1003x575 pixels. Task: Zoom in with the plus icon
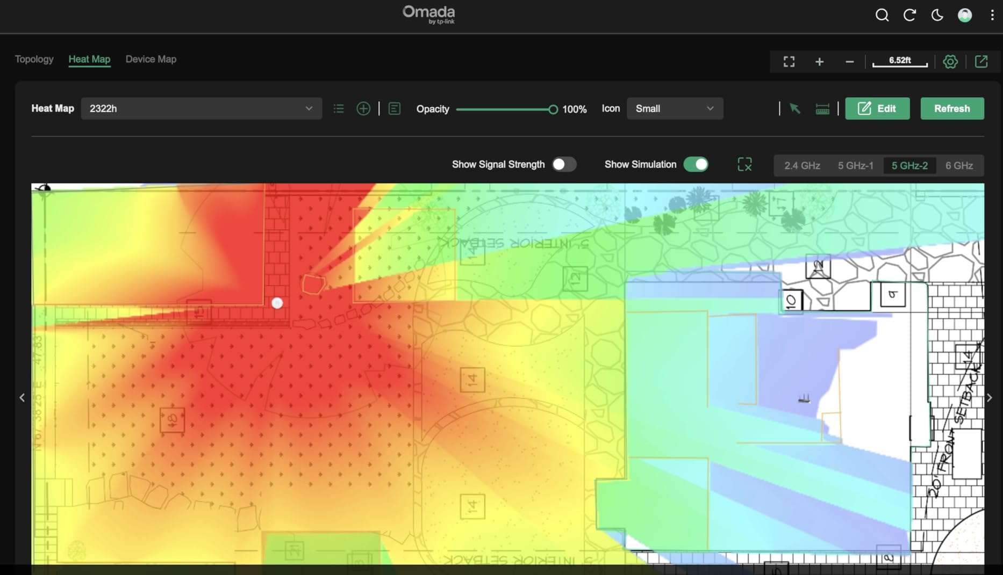(x=819, y=62)
